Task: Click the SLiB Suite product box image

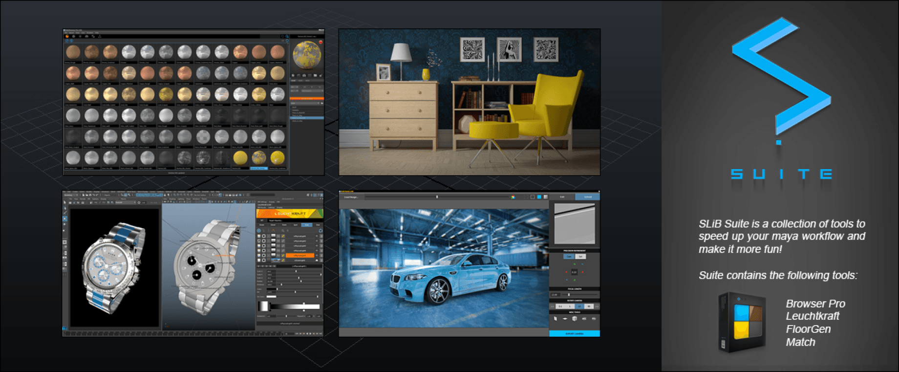Action: point(742,323)
